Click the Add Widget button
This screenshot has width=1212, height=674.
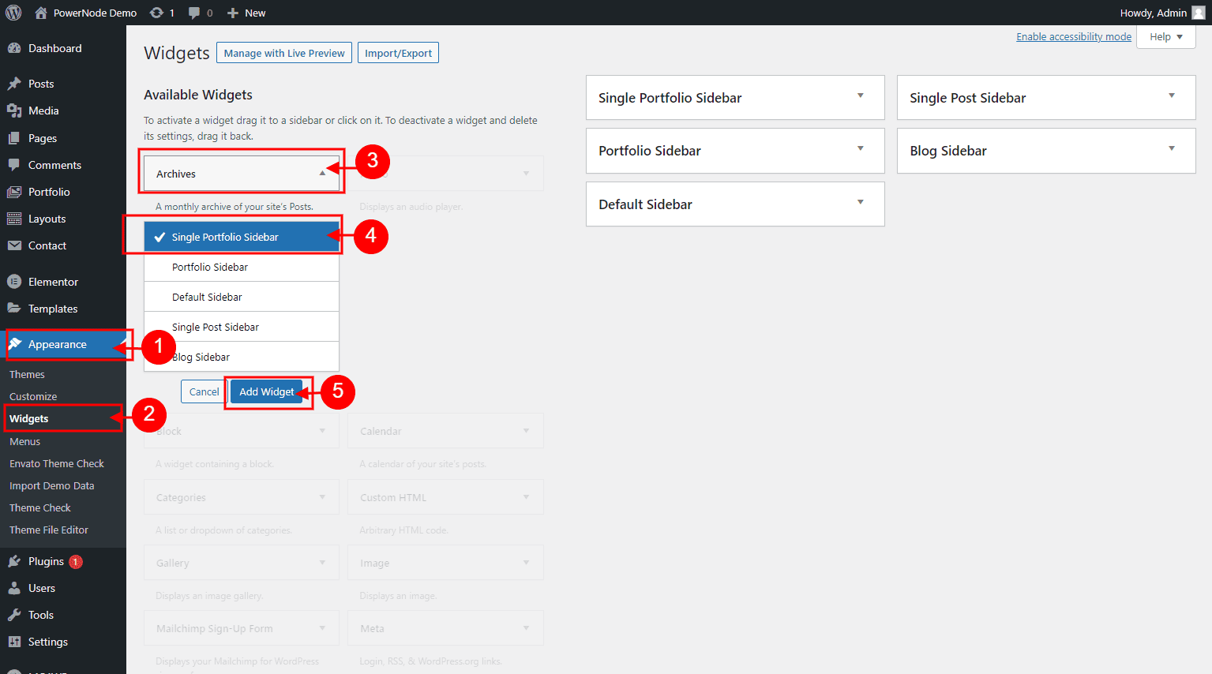266,391
